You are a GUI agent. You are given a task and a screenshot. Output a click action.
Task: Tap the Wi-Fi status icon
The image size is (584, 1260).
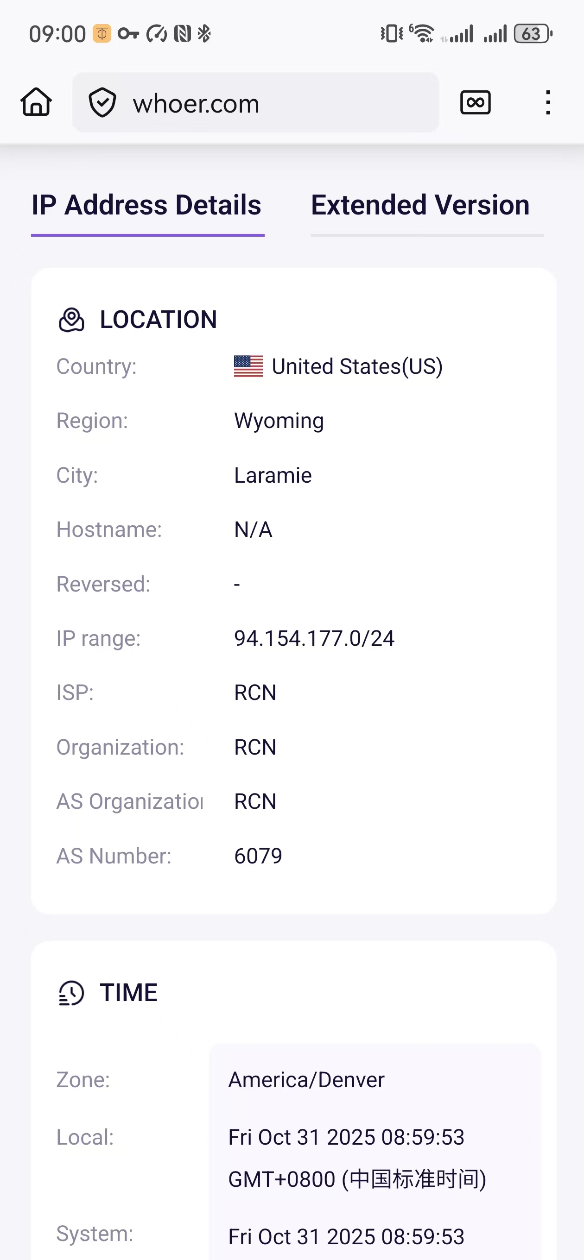(x=421, y=34)
